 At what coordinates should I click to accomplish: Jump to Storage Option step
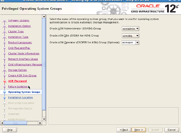pos(17,70)
